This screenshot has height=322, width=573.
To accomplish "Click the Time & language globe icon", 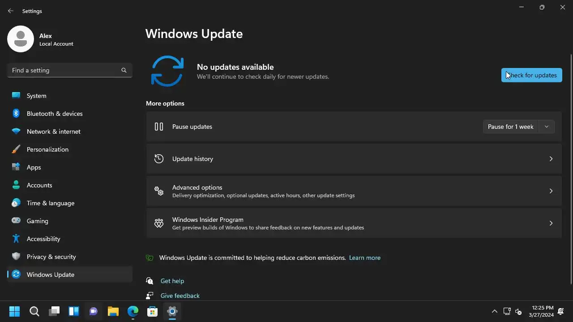I will 16,203.
